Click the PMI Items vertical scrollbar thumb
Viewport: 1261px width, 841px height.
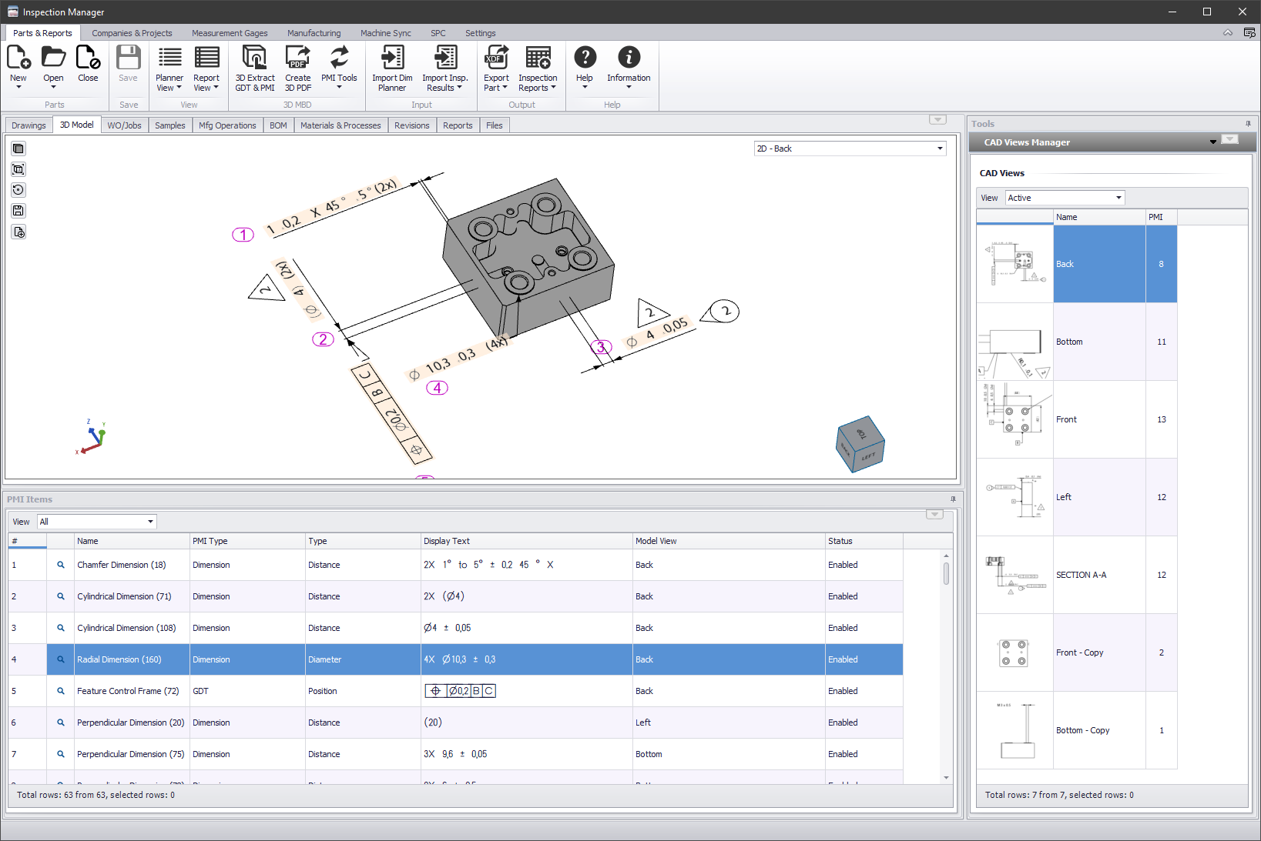pyautogui.click(x=946, y=573)
